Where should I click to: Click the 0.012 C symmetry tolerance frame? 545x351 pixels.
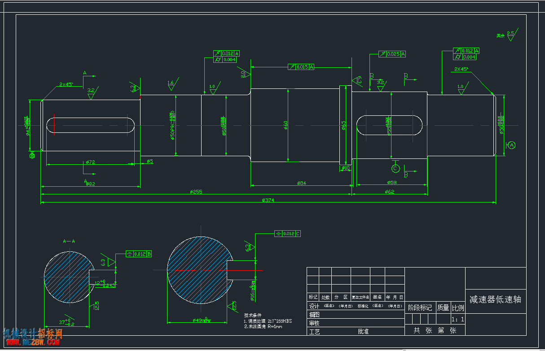[287, 233]
